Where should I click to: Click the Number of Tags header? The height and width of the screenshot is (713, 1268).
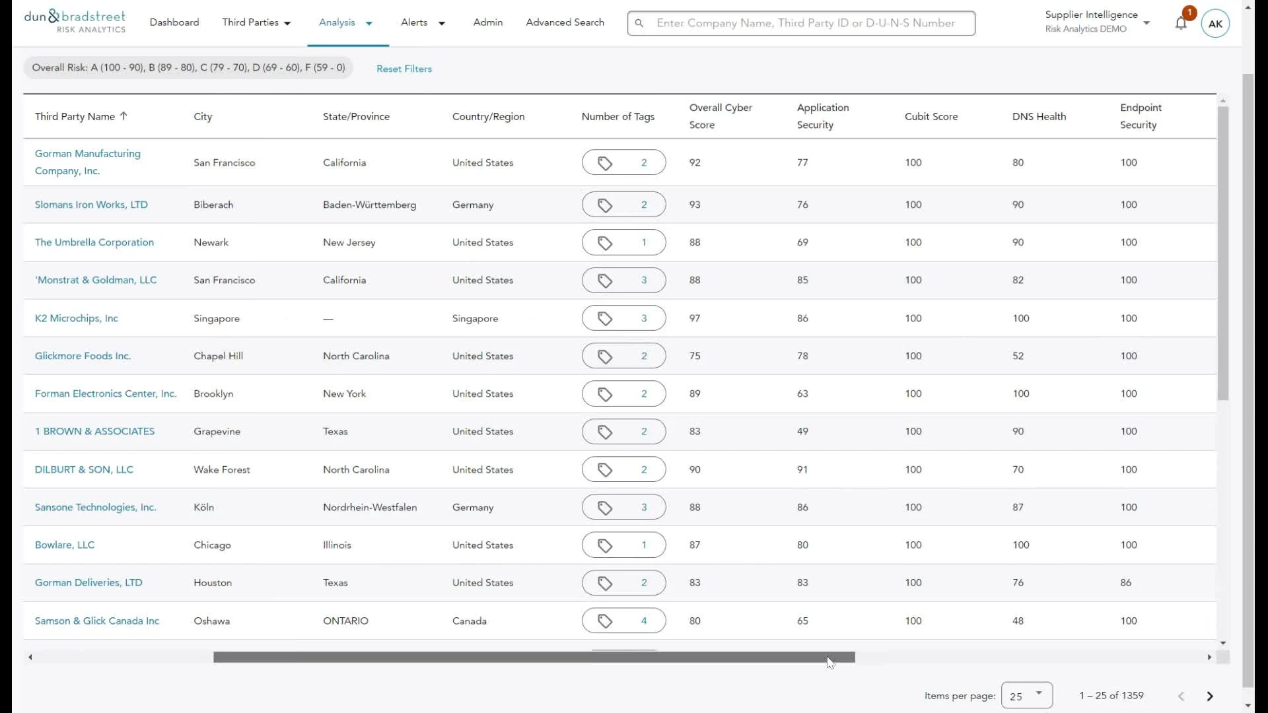coord(618,116)
